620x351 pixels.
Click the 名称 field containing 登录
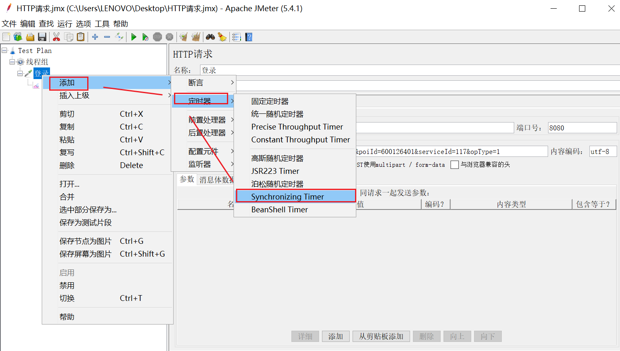[410, 70]
